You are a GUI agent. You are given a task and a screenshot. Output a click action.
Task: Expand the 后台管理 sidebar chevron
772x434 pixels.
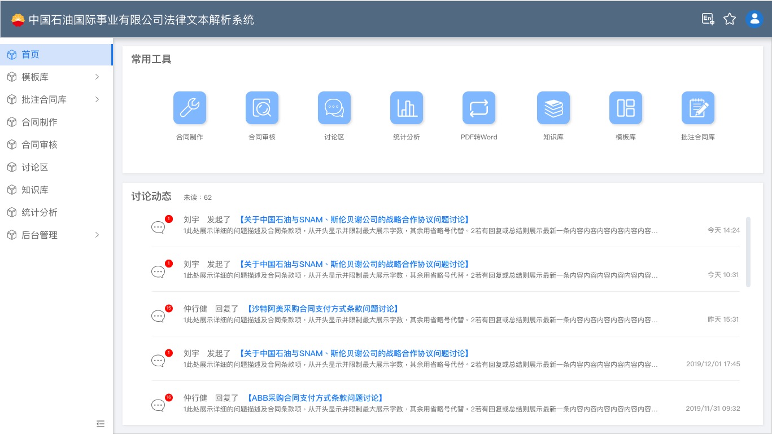(97, 235)
